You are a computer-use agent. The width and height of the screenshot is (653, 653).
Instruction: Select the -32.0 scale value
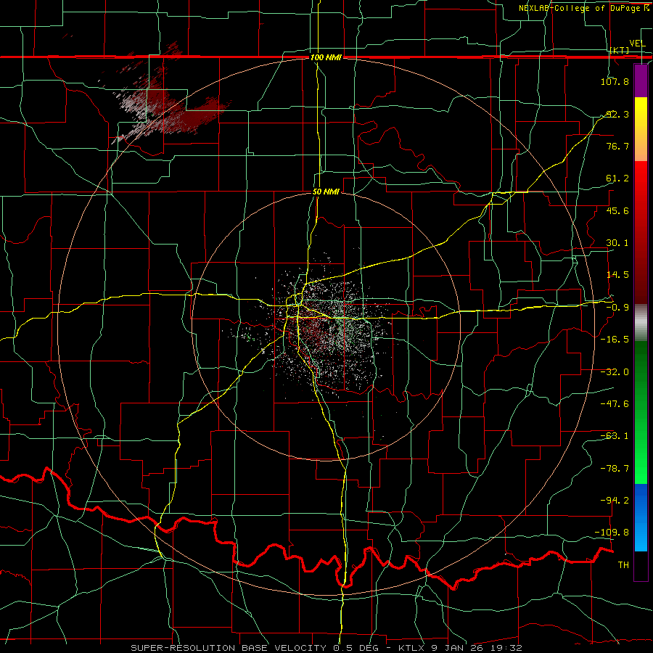(x=615, y=372)
